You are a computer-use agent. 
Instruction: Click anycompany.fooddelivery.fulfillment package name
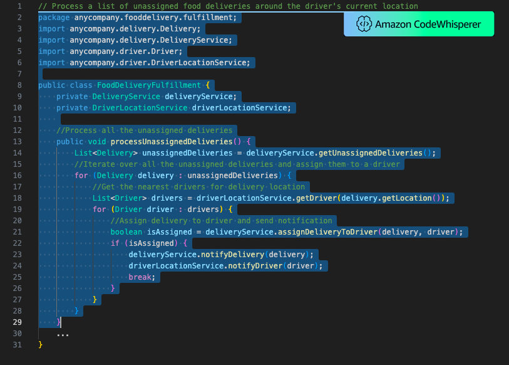(155, 18)
